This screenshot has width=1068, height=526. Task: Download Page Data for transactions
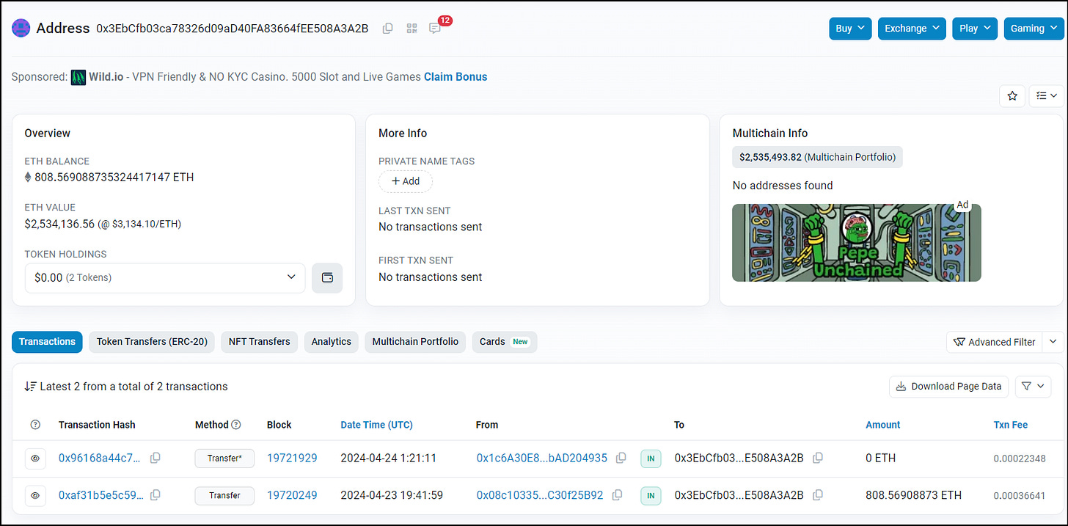click(x=948, y=386)
